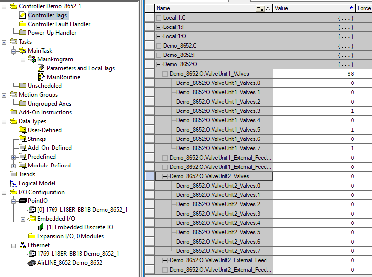Expand the Demo_8652:I tag
This screenshot has height=277, width=372.
pyautogui.click(x=159, y=55)
